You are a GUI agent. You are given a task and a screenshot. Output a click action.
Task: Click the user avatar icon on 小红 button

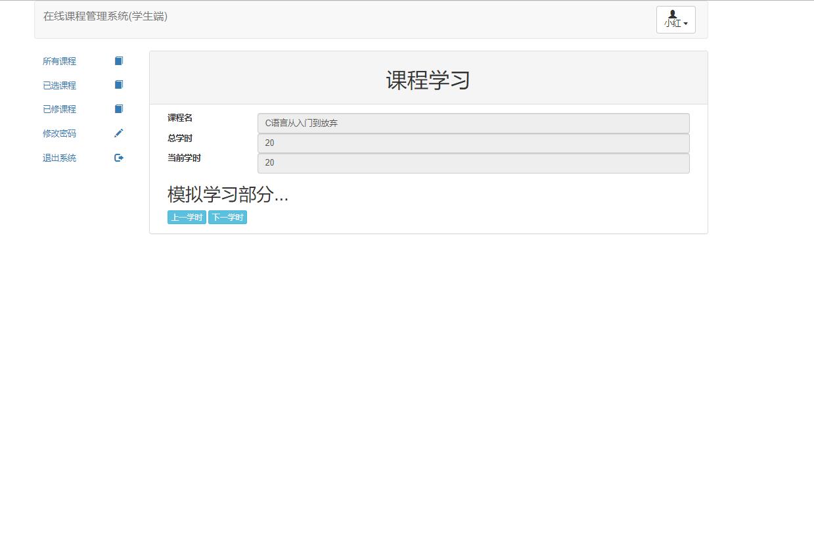[671, 14]
